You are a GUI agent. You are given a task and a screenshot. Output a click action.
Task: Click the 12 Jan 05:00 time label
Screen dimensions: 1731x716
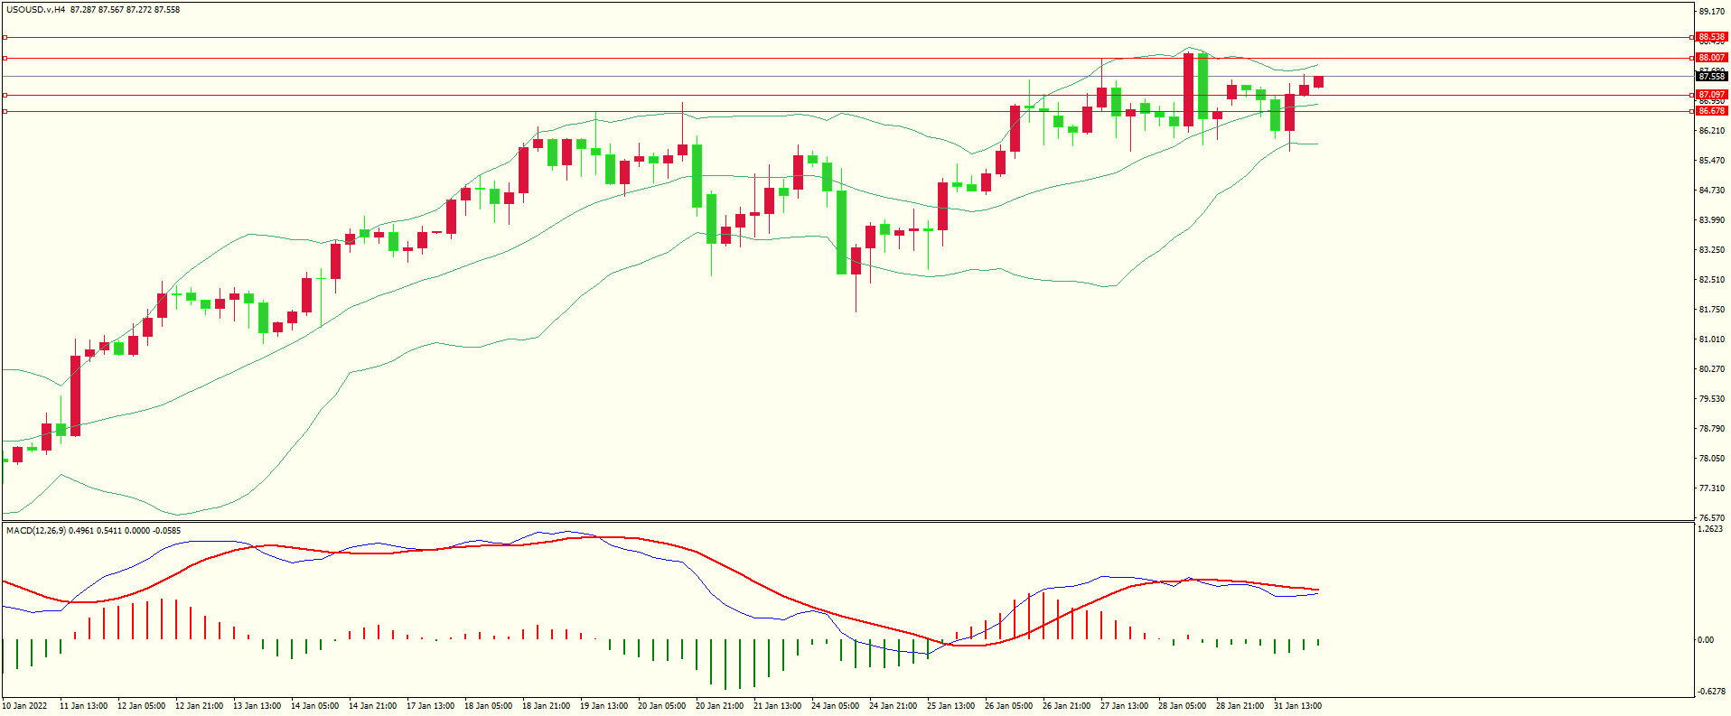[142, 706]
